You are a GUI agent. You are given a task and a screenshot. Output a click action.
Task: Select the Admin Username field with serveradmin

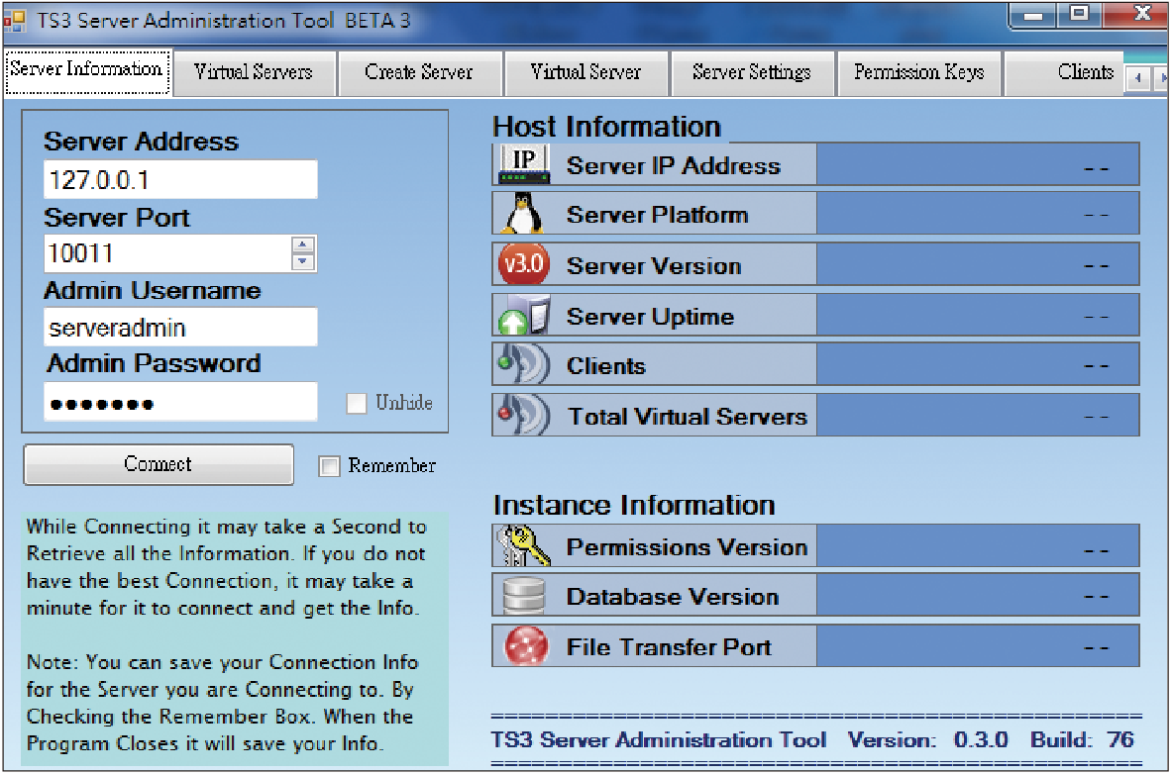[181, 327]
